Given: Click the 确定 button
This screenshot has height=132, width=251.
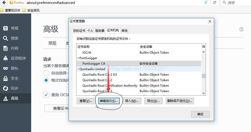Looking at the screenshot, I should (x=200, y=114).
